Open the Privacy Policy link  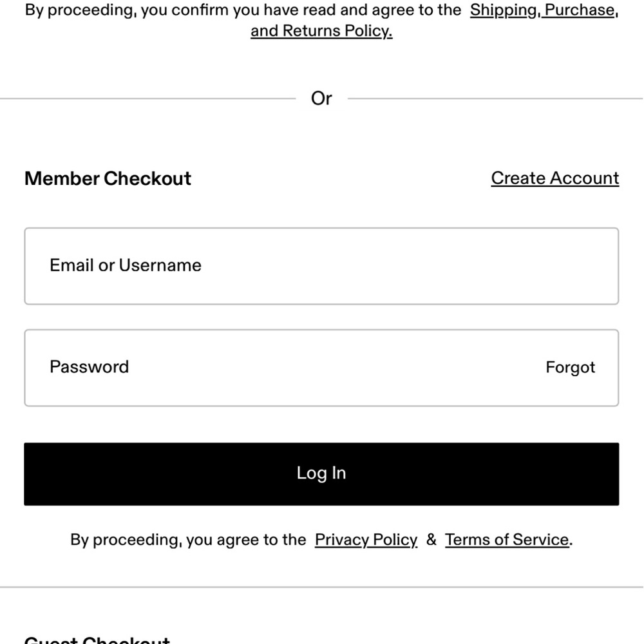tap(366, 540)
